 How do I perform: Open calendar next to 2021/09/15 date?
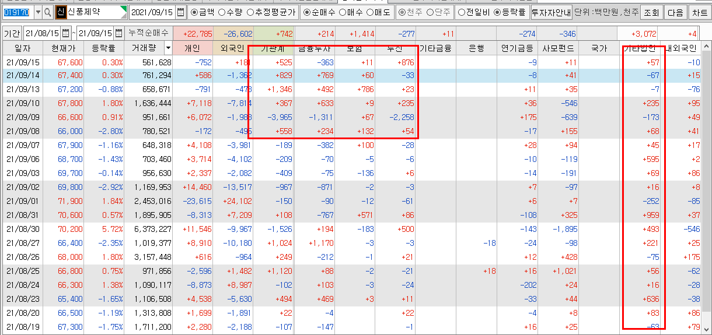[181, 12]
